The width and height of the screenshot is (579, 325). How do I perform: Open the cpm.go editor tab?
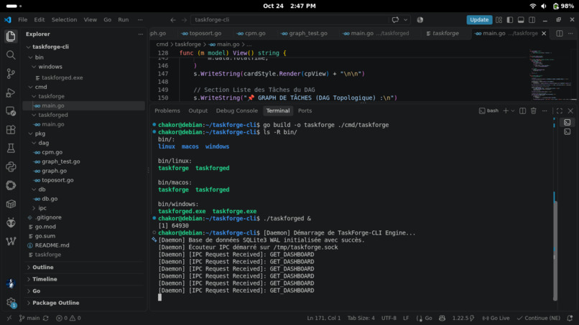[x=251, y=34]
